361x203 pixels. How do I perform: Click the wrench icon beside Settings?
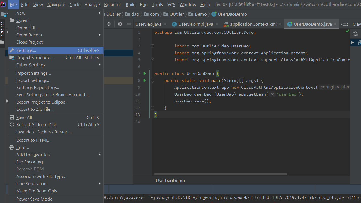point(12,50)
